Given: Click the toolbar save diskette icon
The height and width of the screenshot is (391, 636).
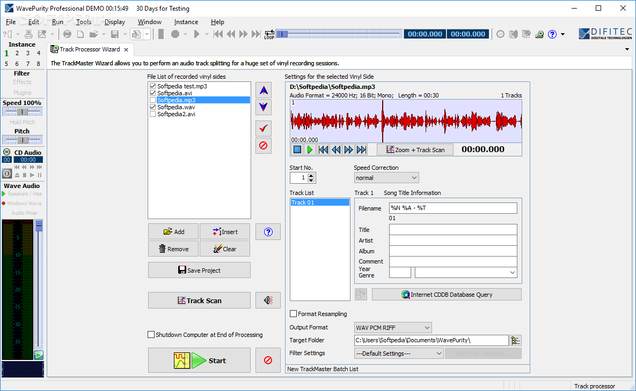Looking at the screenshot, I should pos(115,34).
